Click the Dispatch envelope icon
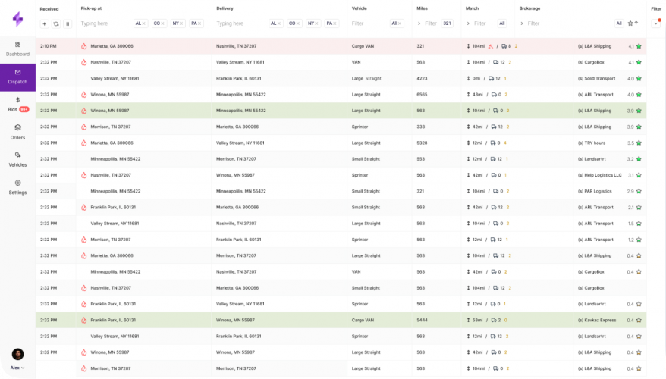The height and width of the screenshot is (379, 666). point(17,72)
